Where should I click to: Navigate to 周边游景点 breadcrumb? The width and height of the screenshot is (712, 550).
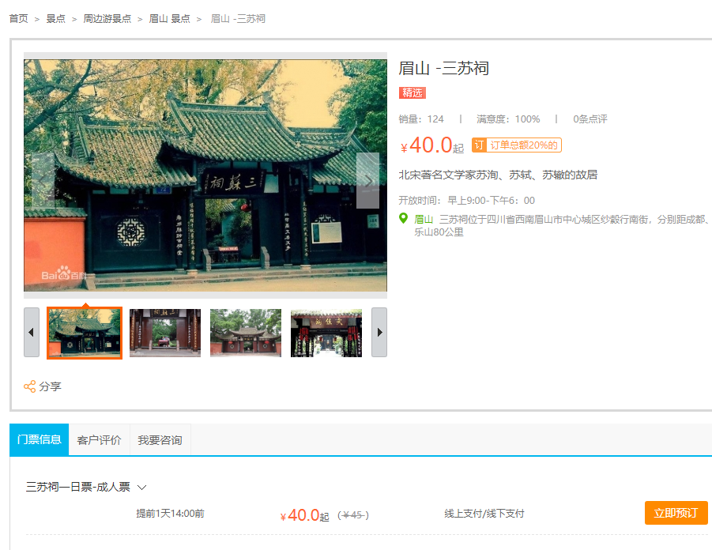point(107,18)
